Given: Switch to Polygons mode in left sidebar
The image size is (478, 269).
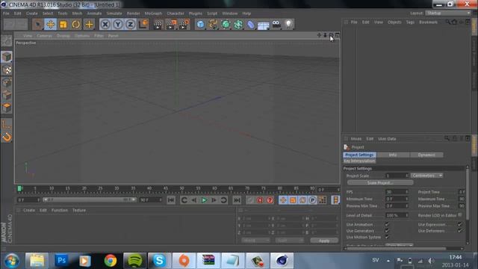Looking at the screenshot, I should pyautogui.click(x=7, y=108).
